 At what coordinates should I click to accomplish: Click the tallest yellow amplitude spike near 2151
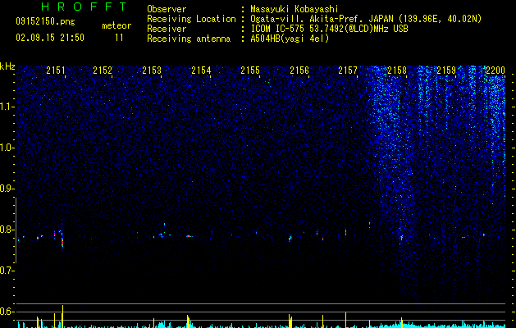[x=62, y=317]
